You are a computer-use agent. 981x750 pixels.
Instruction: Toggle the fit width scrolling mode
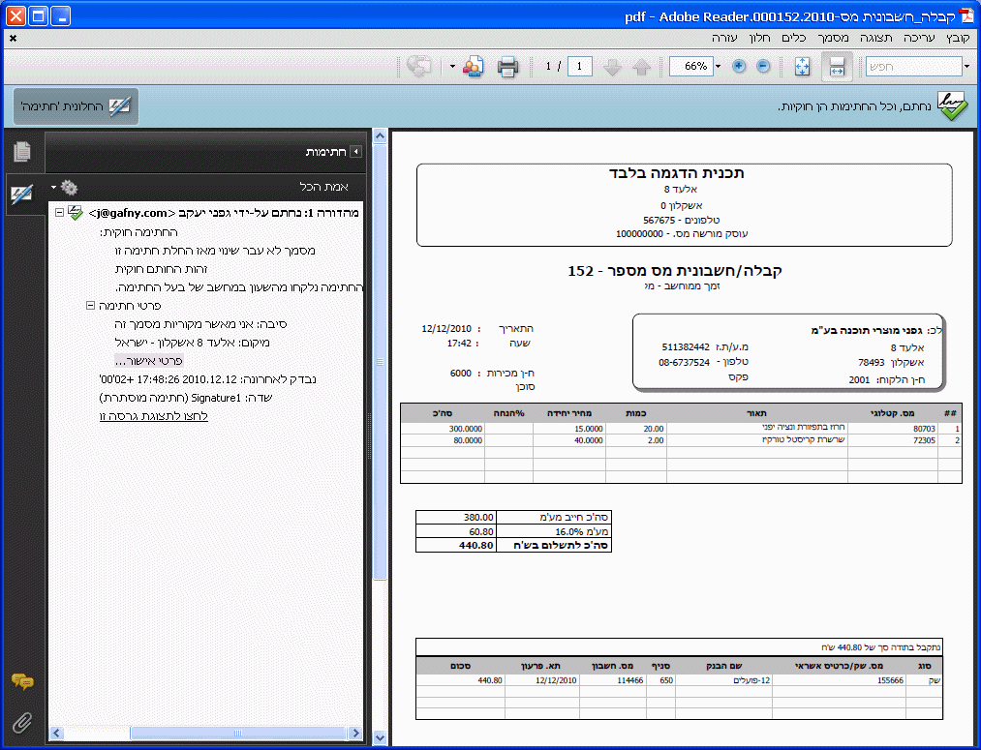pyautogui.click(x=838, y=67)
